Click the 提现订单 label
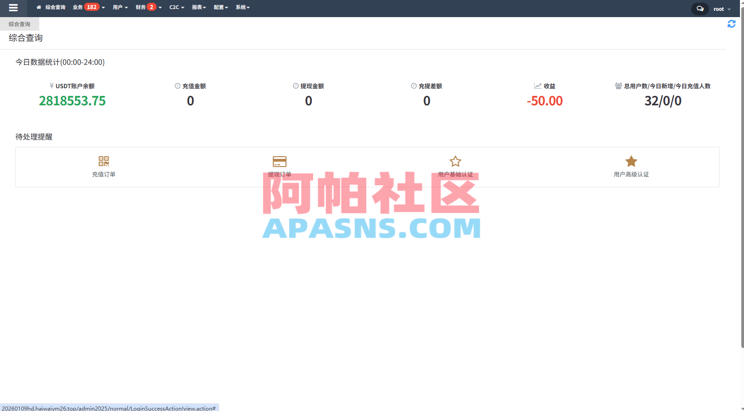This screenshot has height=411, width=744. [280, 174]
